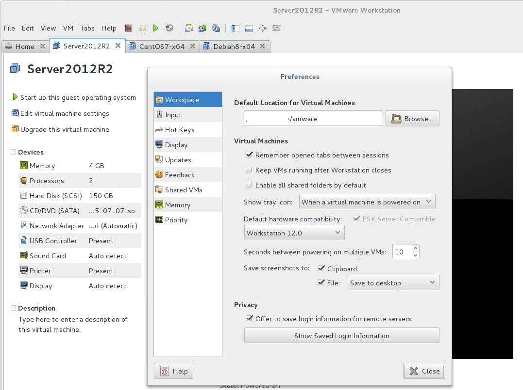Screen dimensions: 523x390
Task: Click the Memory device row icon
Action: click(24, 165)
